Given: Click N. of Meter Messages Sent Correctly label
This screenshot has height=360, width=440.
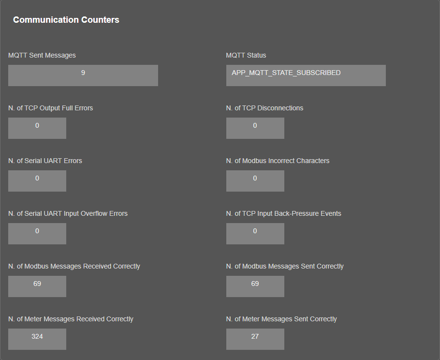Looking at the screenshot, I should pos(281,319).
